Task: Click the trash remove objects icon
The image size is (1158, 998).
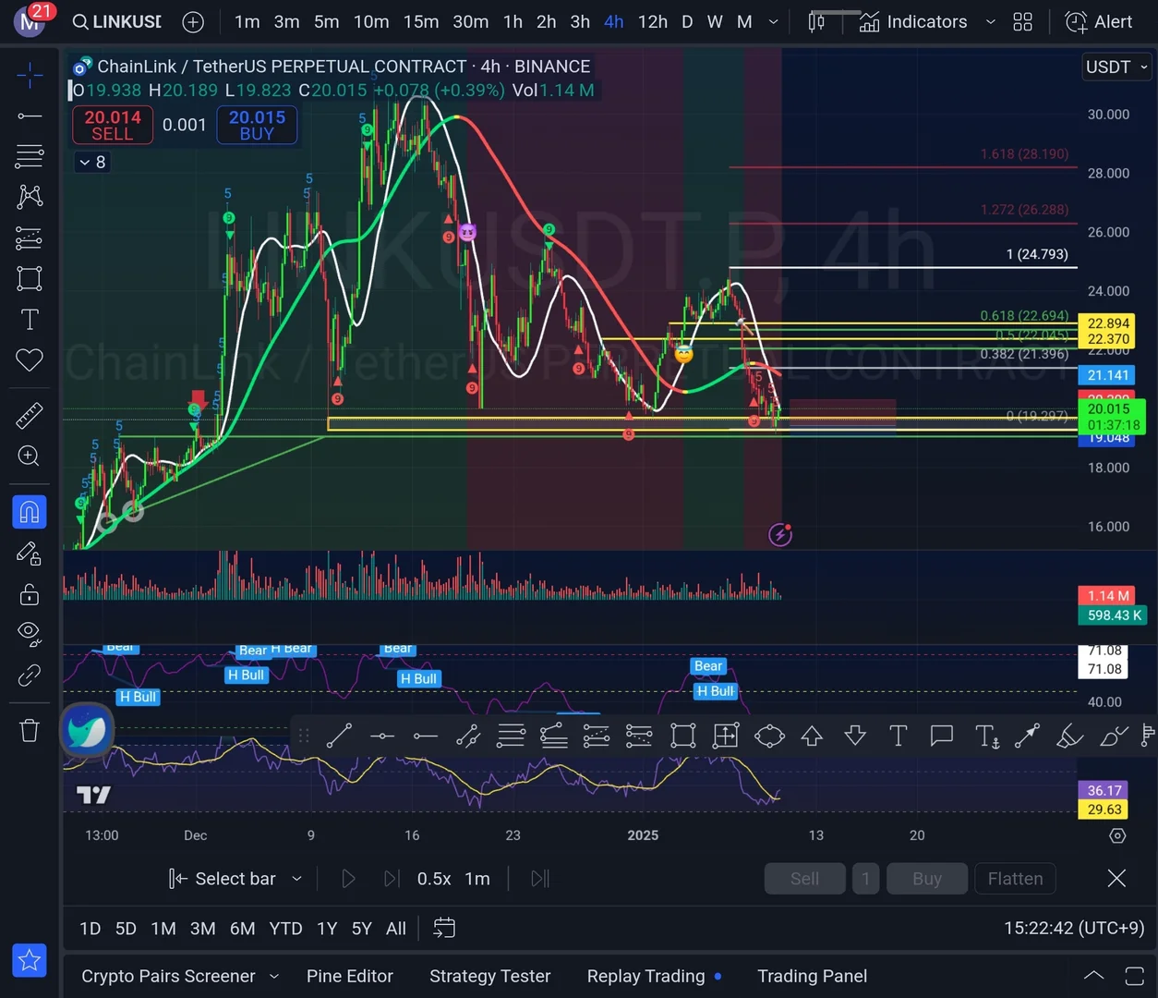Action: [x=30, y=731]
